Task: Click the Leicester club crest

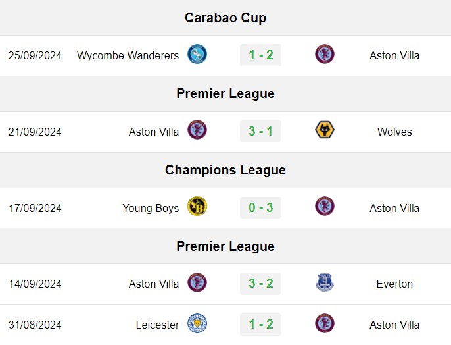Action: pyautogui.click(x=197, y=323)
